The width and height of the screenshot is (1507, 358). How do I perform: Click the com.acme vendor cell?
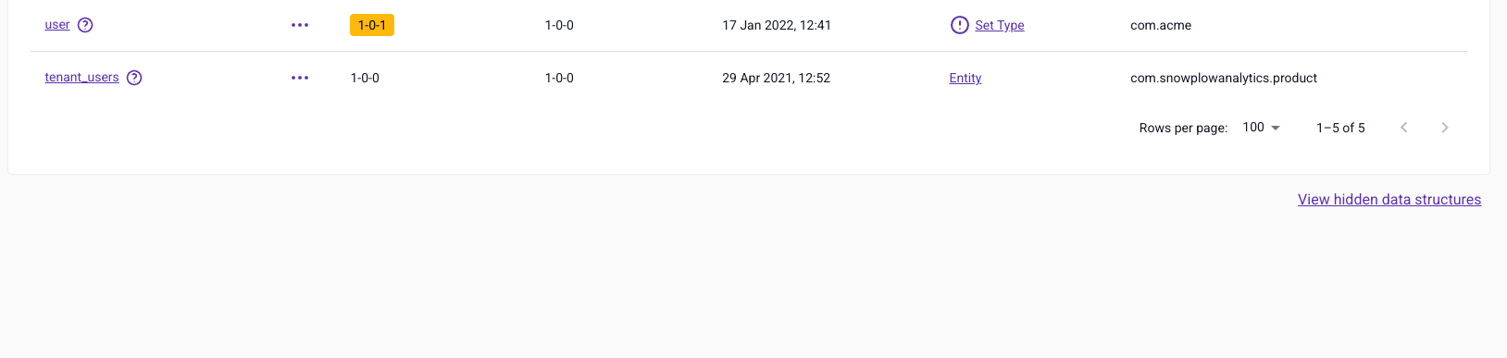point(1161,25)
